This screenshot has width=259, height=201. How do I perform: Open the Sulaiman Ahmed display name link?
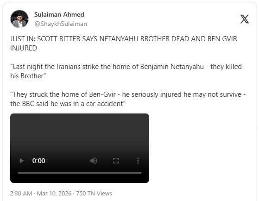point(59,14)
